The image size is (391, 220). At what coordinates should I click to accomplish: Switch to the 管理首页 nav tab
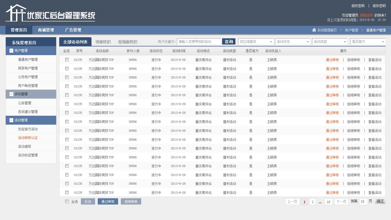(19, 30)
